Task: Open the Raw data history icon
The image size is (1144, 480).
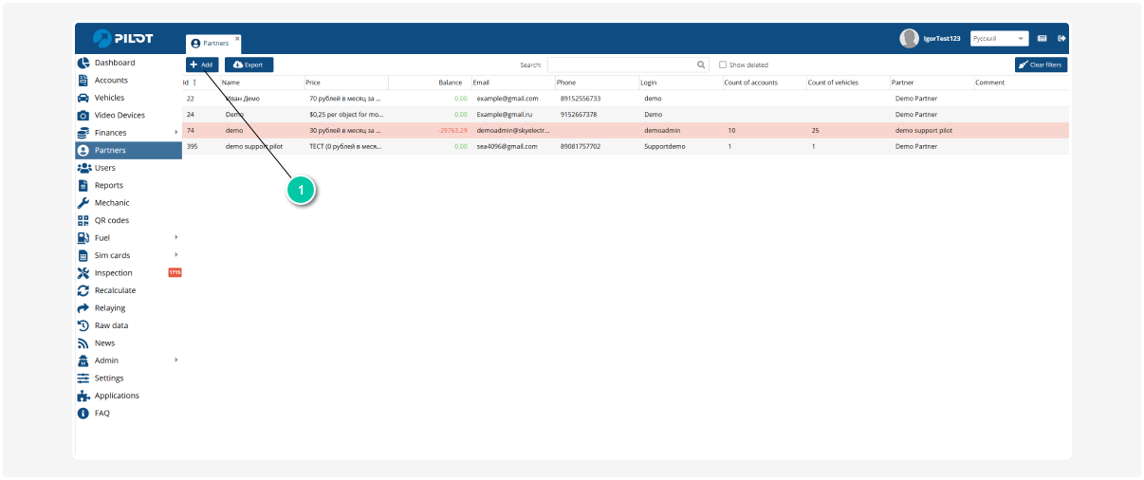Action: click(x=83, y=325)
